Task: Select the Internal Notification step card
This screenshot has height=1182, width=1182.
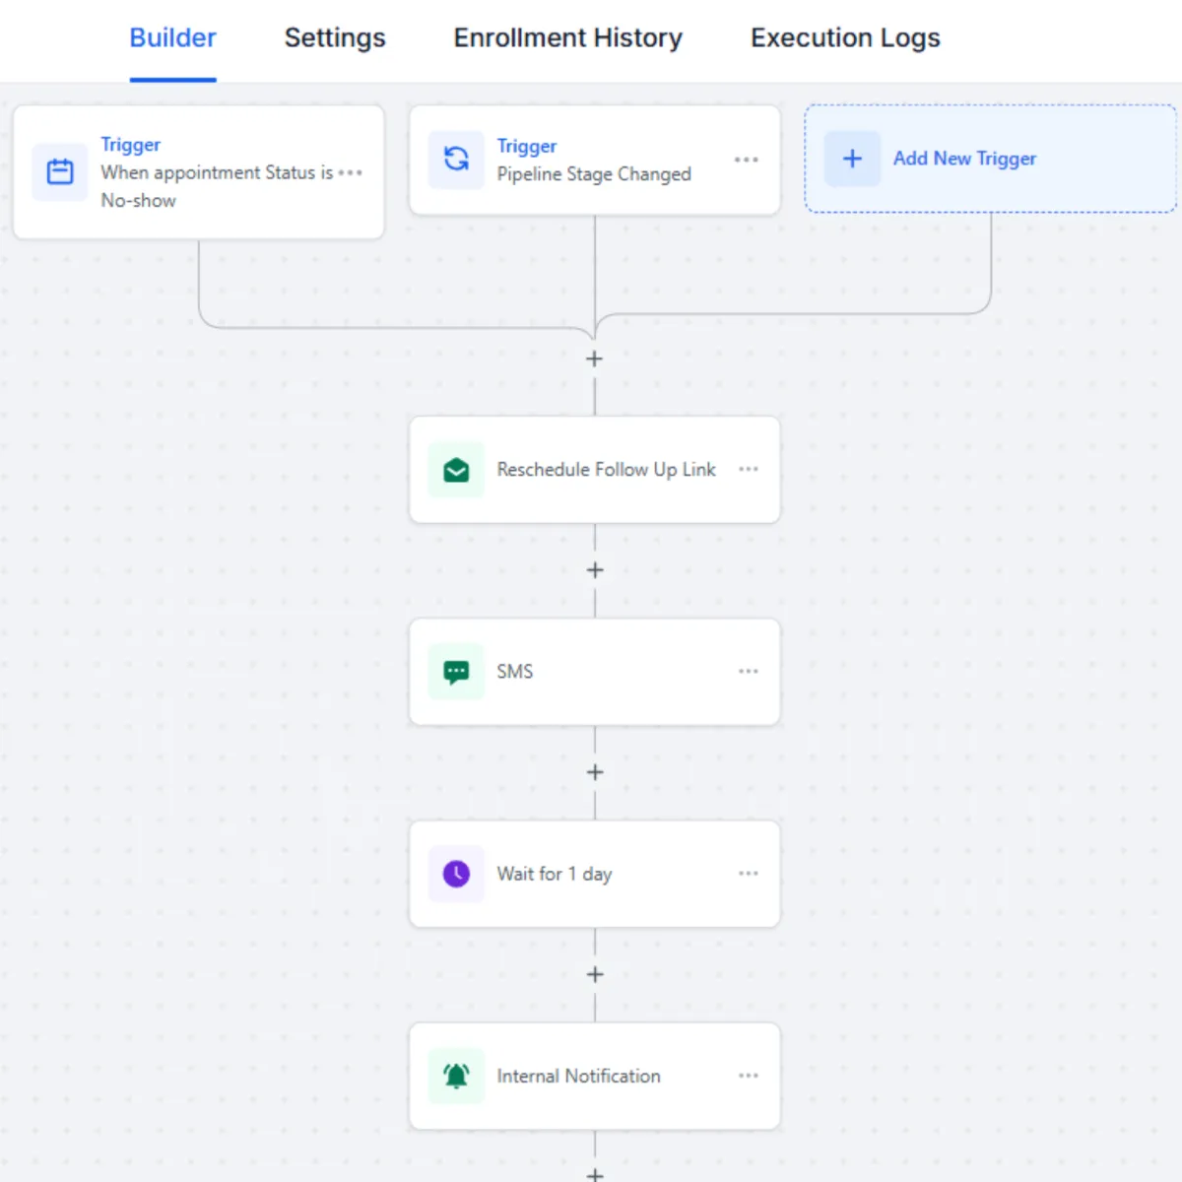Action: tap(591, 1076)
